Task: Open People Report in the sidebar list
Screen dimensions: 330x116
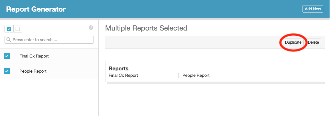Action: point(33,71)
